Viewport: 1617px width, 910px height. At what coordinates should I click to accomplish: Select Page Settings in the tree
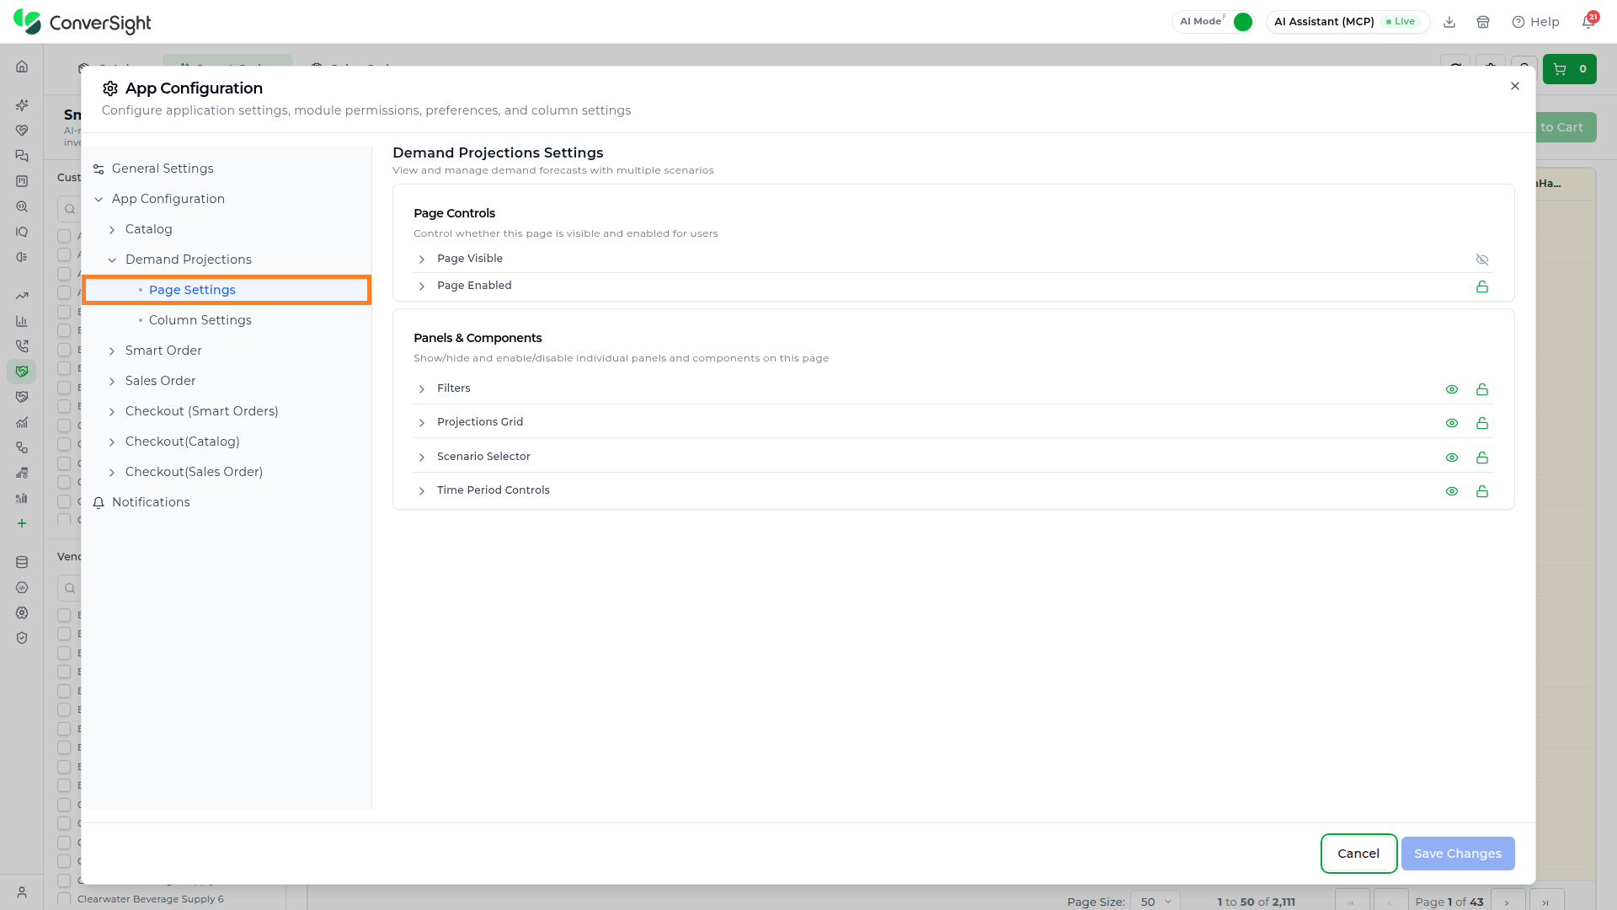(227, 290)
